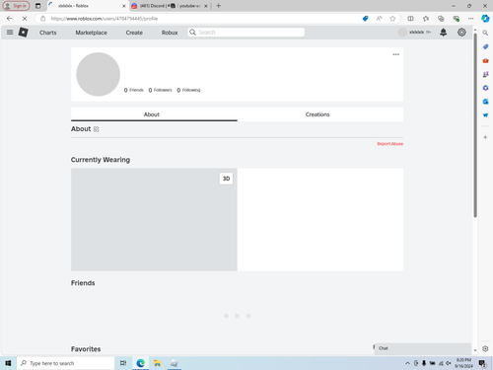The image size is (493, 370).
Task: Open the Roblox settings gear icon
Action: 461,33
